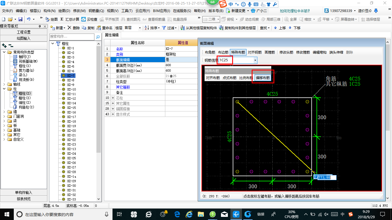Run 云检查 cloud check
The image size is (392, 220).
point(89,19)
